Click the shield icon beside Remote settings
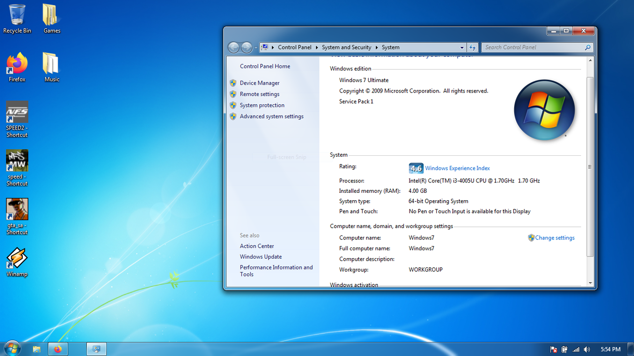The width and height of the screenshot is (634, 356). click(x=233, y=94)
